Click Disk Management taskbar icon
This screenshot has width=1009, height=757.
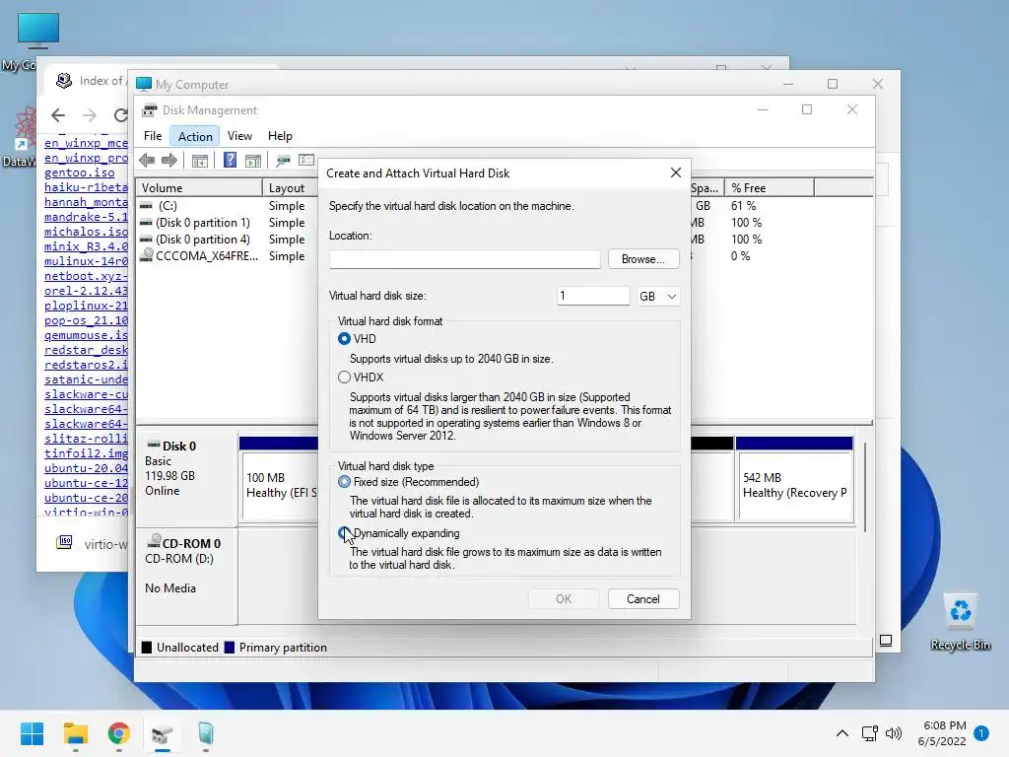point(163,733)
